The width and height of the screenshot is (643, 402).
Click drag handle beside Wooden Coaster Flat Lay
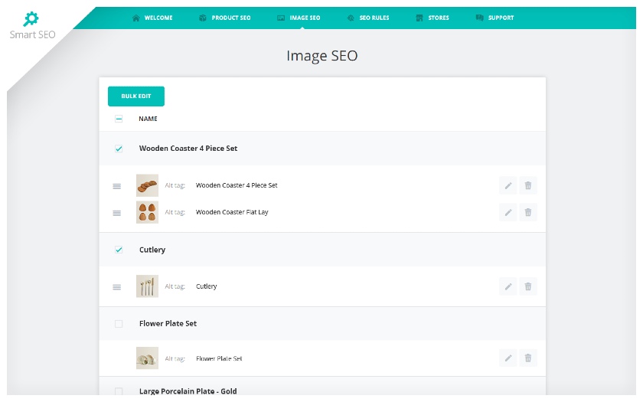[x=117, y=213]
